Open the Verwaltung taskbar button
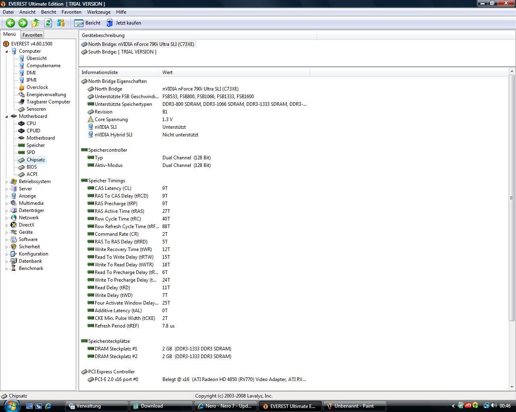Viewport: 516px width, 412px height. coord(96,406)
